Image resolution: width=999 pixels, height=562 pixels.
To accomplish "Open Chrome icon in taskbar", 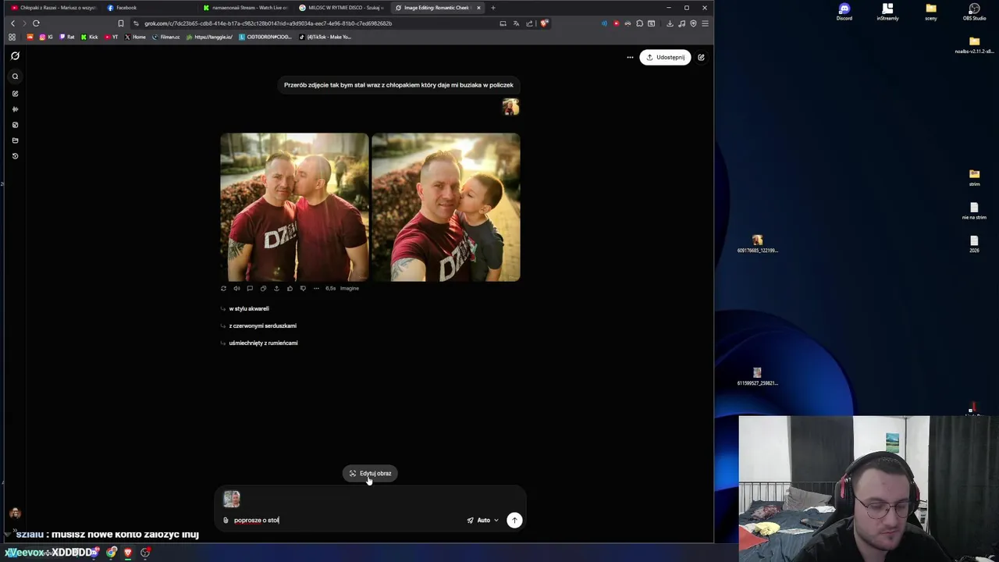I will point(112,553).
